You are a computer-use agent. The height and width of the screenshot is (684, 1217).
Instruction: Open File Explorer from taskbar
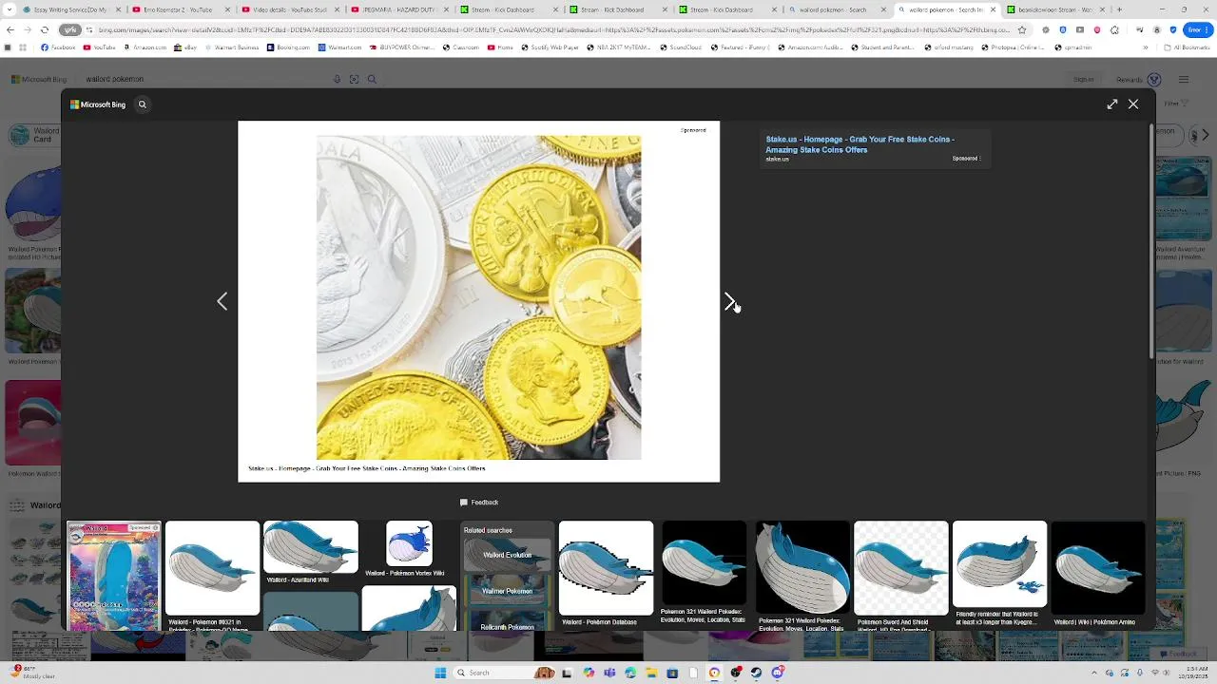652,673
